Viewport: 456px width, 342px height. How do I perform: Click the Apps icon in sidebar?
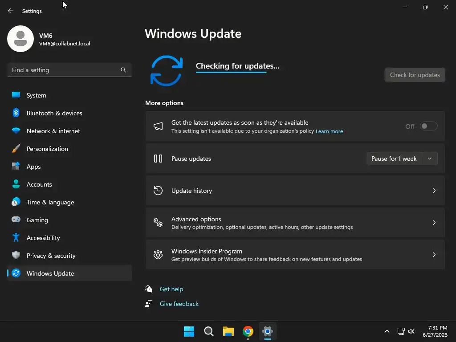16,166
